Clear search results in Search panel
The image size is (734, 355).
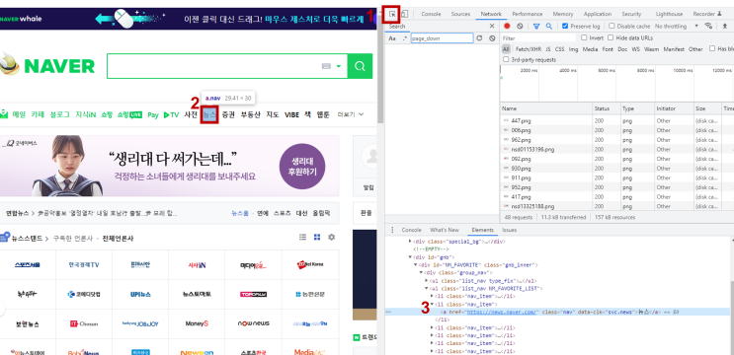(492, 38)
